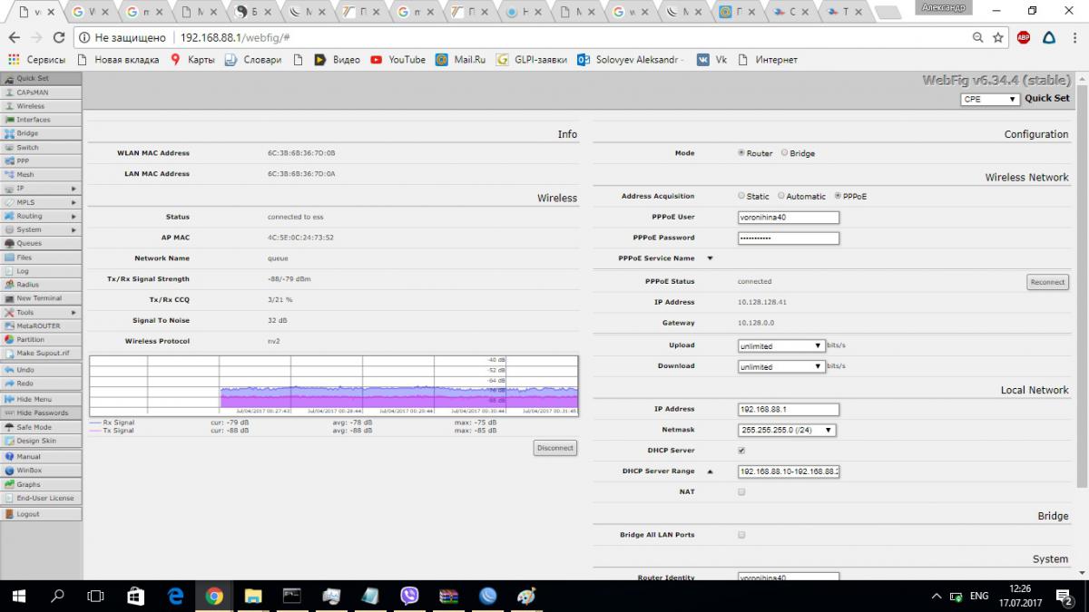1089x612 pixels.
Task: Uncheck the DHCP Server checkbox
Action: click(741, 451)
